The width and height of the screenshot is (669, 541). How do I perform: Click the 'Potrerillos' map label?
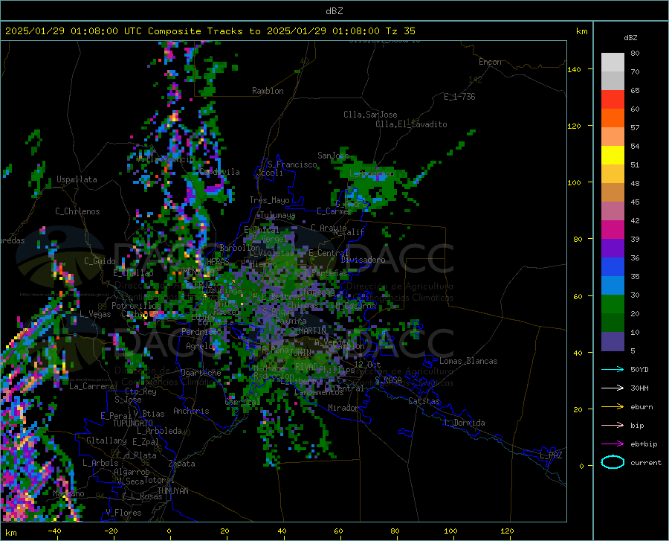coord(136,306)
